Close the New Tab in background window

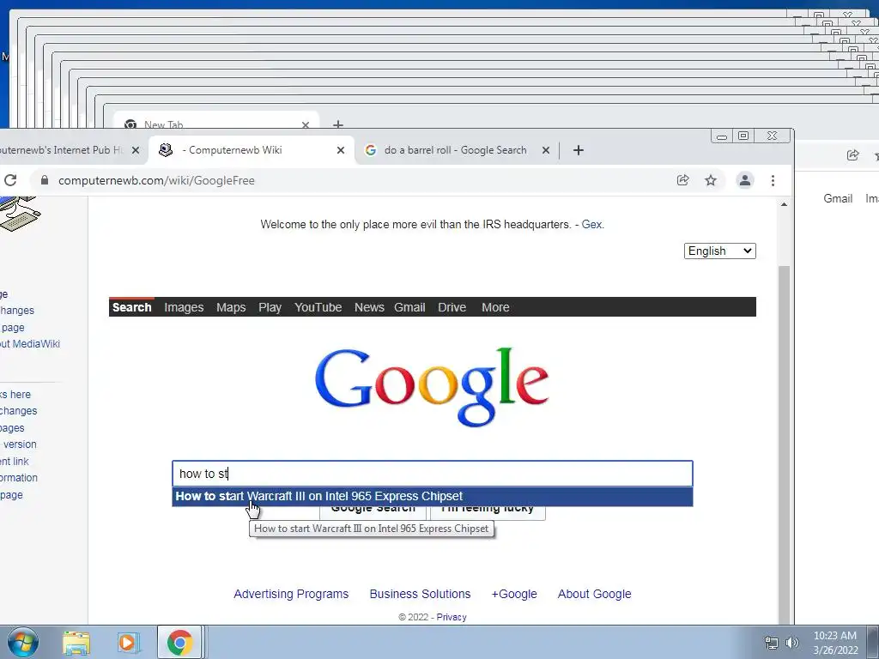306,124
